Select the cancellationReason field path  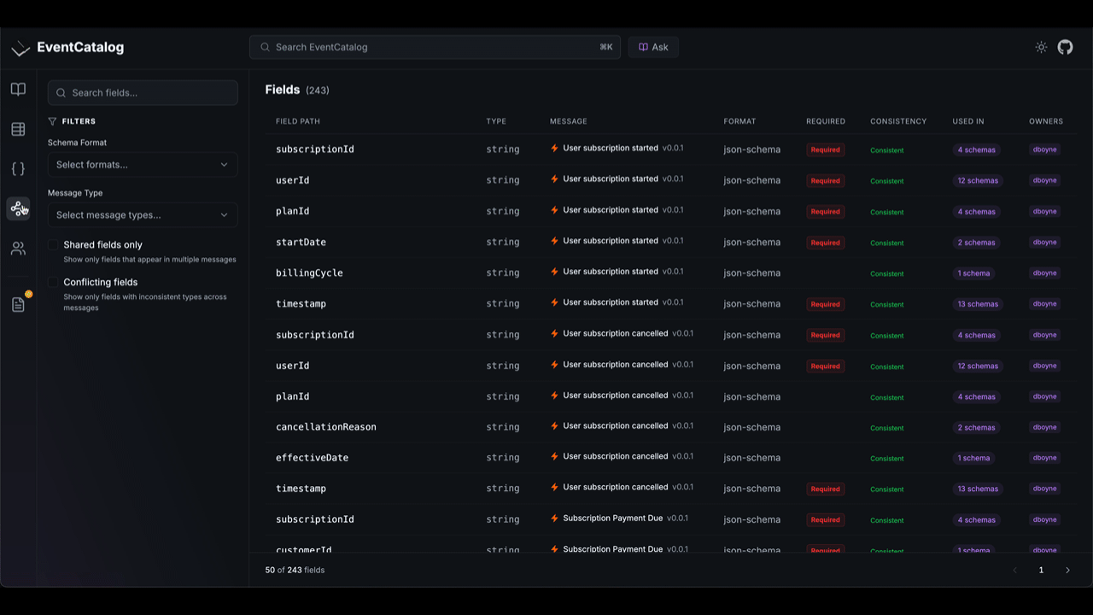[x=326, y=427]
